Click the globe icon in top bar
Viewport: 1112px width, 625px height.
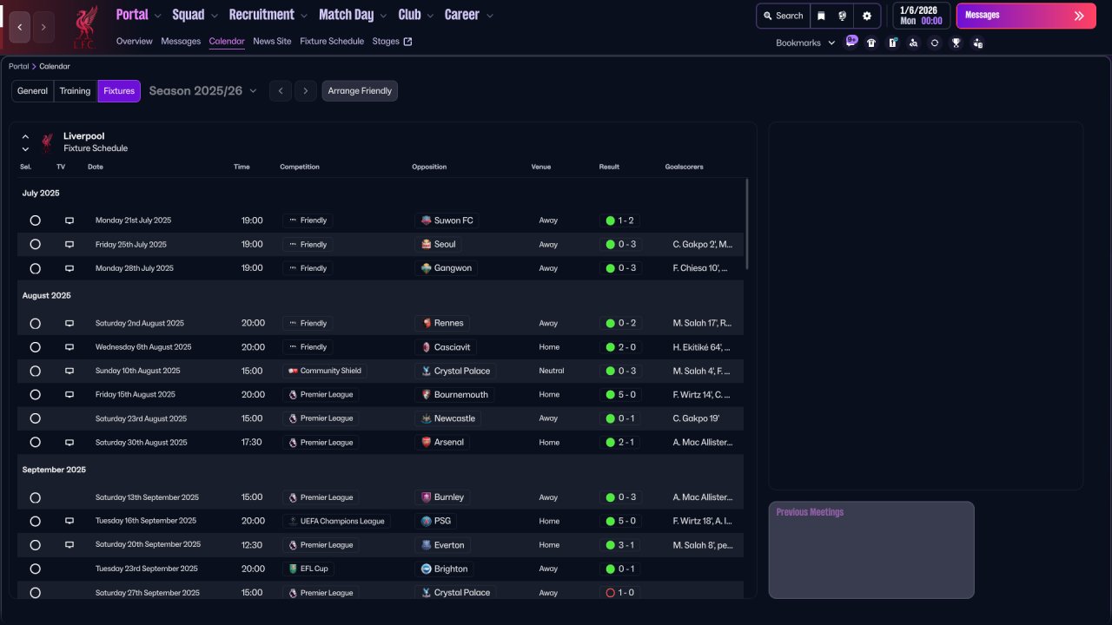pyautogui.click(x=843, y=16)
